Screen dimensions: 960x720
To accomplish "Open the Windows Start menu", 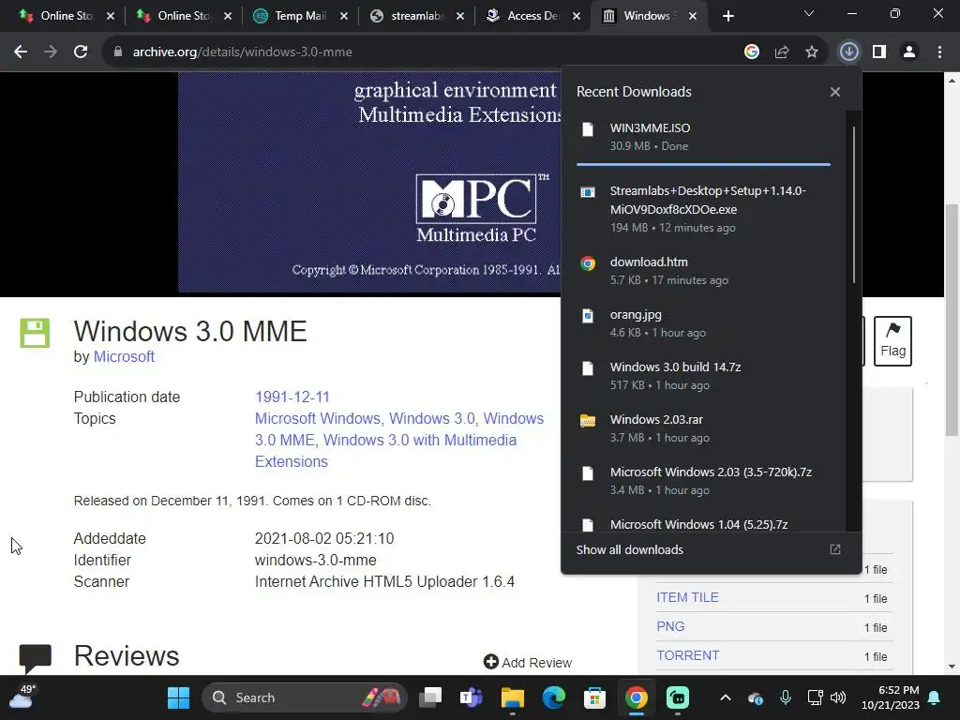I will click(179, 697).
